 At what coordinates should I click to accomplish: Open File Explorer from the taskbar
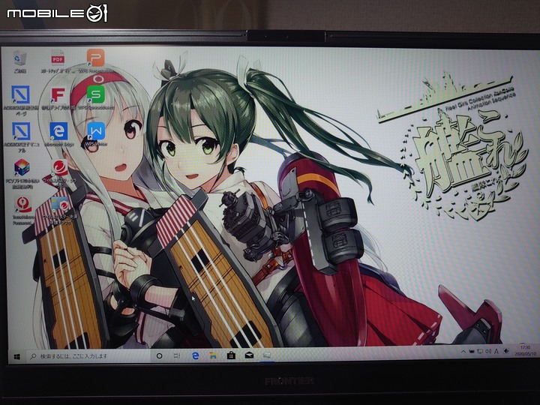213,355
